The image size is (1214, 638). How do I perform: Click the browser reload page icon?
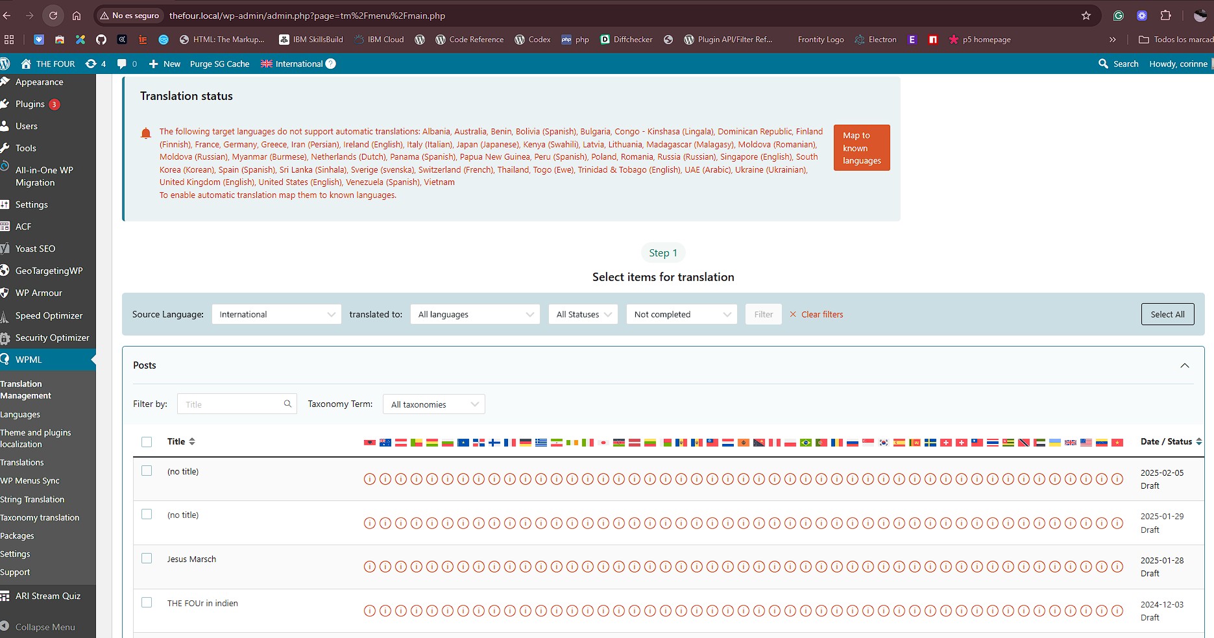tap(53, 16)
